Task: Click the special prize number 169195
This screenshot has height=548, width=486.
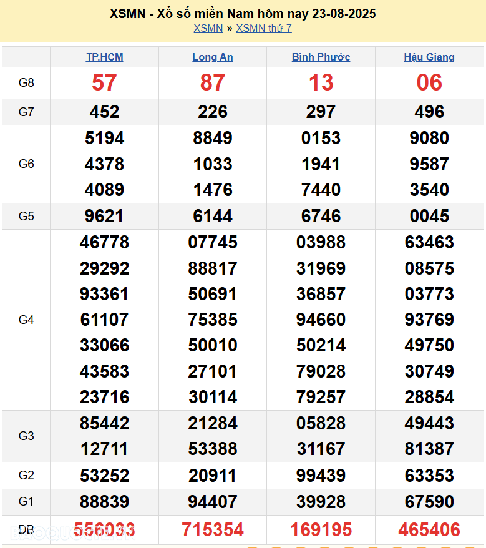Action: (321, 530)
